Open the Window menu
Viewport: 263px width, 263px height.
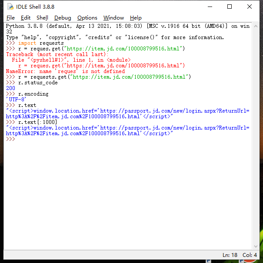[113, 18]
